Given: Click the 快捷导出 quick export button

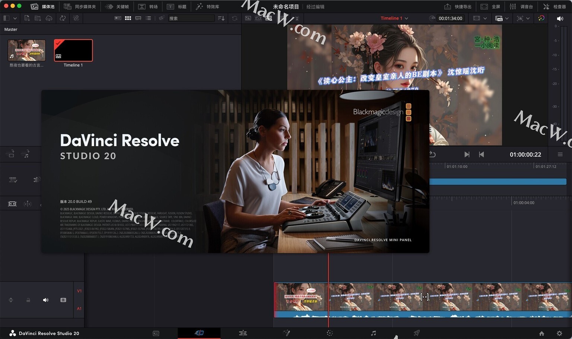Looking at the screenshot, I should click(458, 6).
